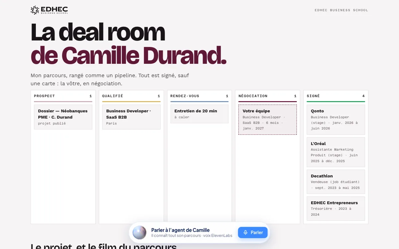Click the 'à caler' text
Image resolution: width=399 pixels, height=249 pixels.
tap(182, 117)
